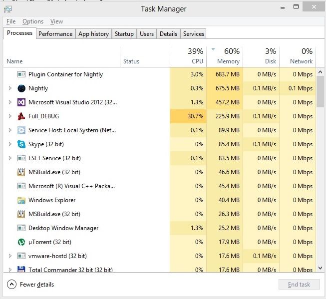Click the Service Host gear icon
This screenshot has width=326, height=299.
coord(21,130)
